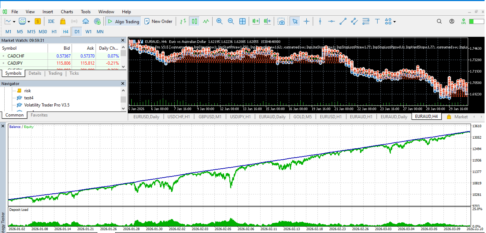Take a chart screenshot with camera icon
486x233 pixels.
(x=281, y=21)
